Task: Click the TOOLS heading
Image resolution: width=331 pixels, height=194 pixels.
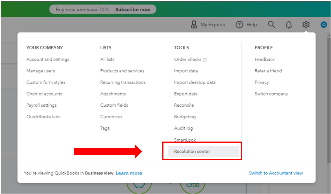Action: pyautogui.click(x=181, y=48)
